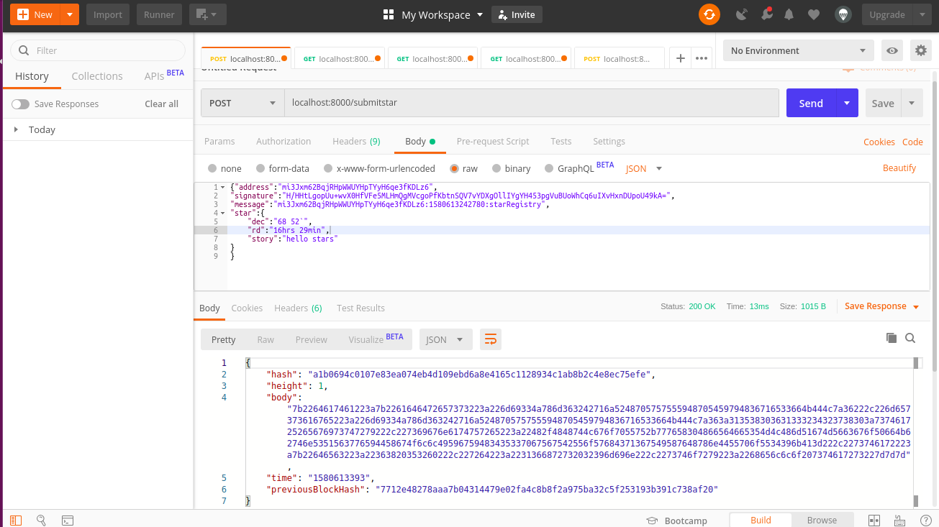Open the Upgrade dropdown arrow

pyautogui.click(x=922, y=14)
